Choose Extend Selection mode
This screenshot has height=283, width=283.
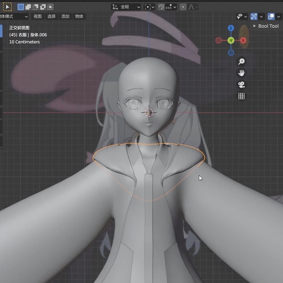[28, 7]
